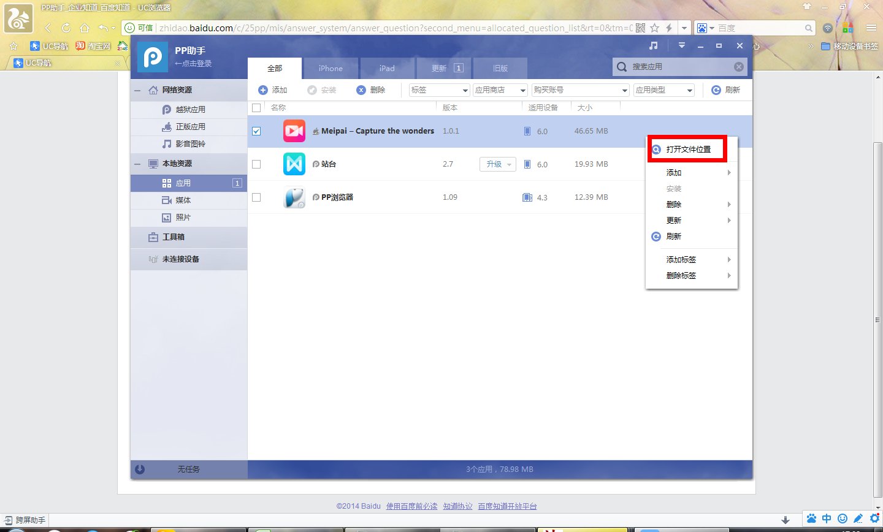Screen dimensions: 883x532
Task: Click the blue plus 添加 icon
Action: tap(263, 90)
